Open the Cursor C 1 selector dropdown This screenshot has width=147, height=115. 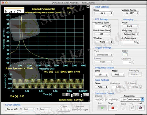point(64,110)
